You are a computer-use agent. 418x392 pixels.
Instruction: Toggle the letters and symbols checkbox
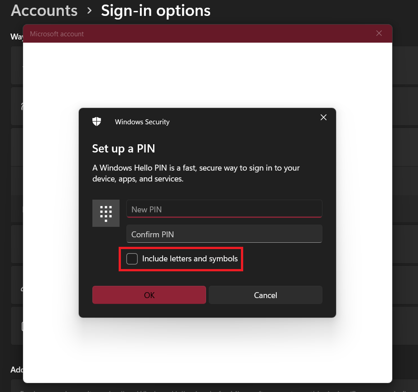coord(132,258)
